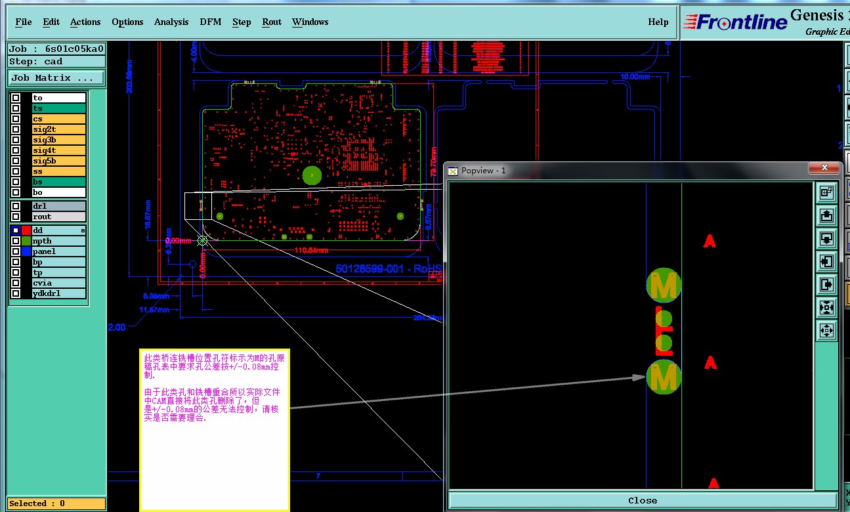Screen dimensions: 850x512
Task: Click the pan right arrow icon in Popview
Action: pos(826,284)
